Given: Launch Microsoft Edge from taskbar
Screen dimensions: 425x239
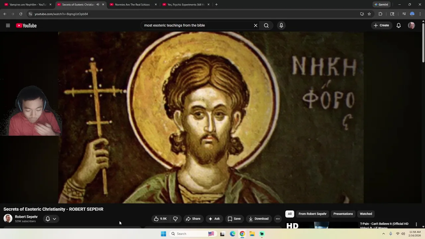Looking at the screenshot, I should coord(232,234).
